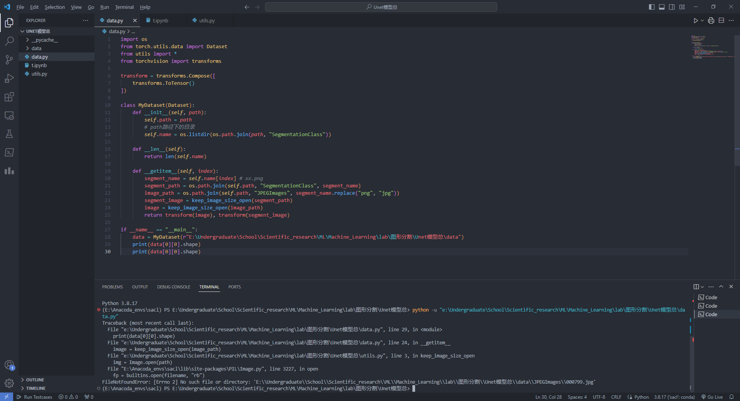Click Run Testcases in status bar

pos(34,397)
